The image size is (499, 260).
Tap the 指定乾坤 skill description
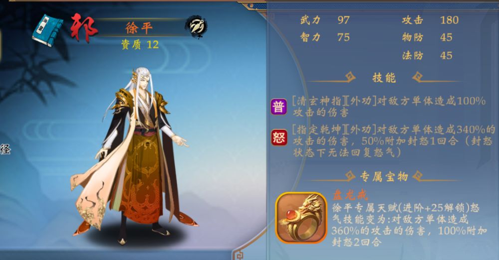[394, 141]
